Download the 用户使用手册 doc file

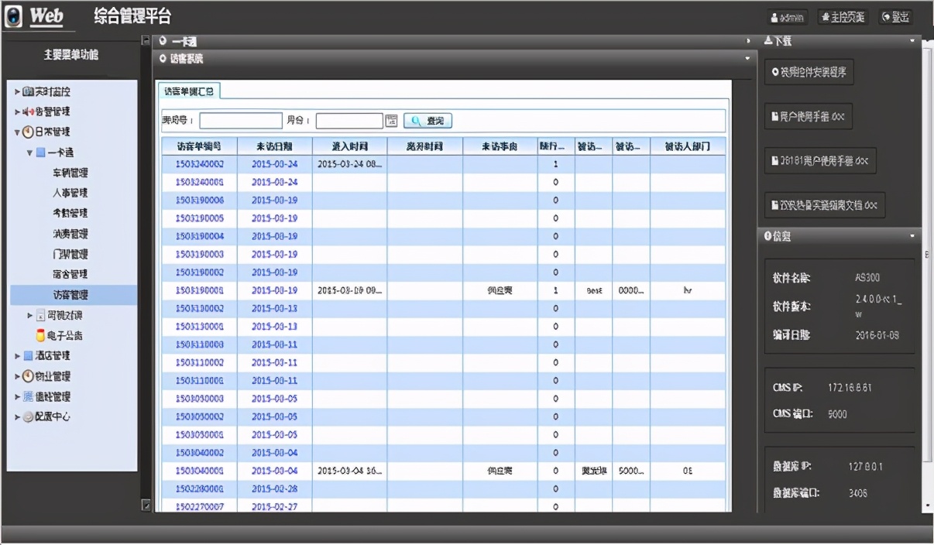(808, 117)
